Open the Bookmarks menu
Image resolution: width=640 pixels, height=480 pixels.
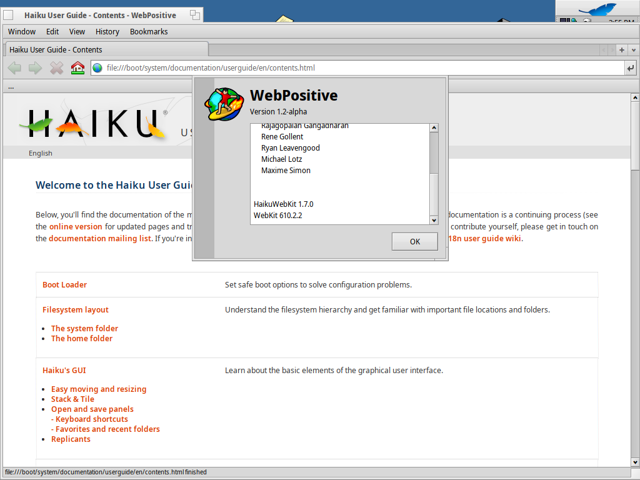tap(149, 31)
